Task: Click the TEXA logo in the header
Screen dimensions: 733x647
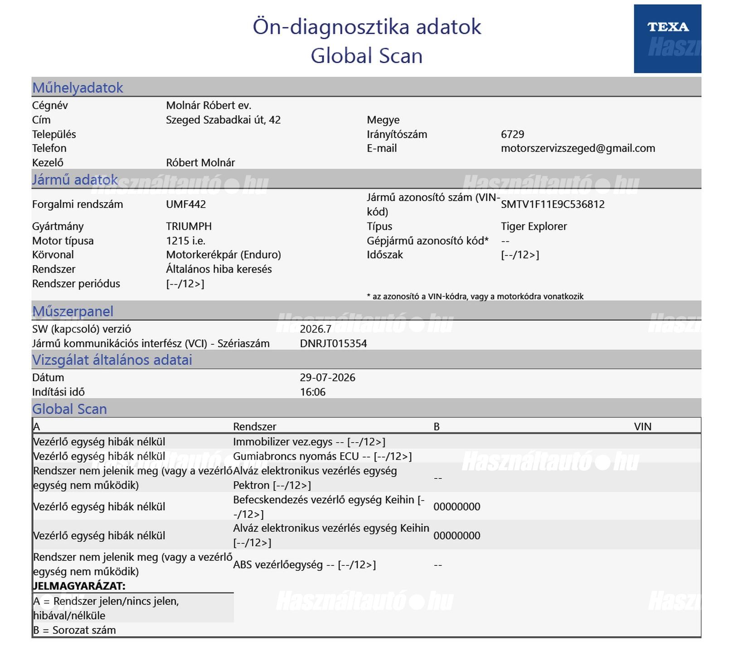Action: point(667,39)
